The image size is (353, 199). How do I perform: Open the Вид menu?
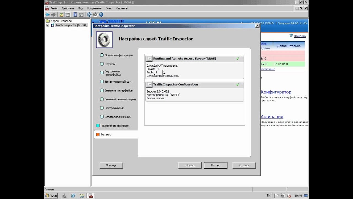[x=81, y=8]
